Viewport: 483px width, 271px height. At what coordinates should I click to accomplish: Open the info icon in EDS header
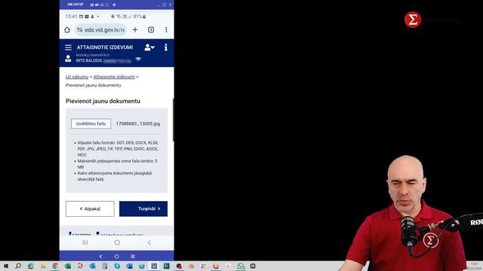coord(166,47)
